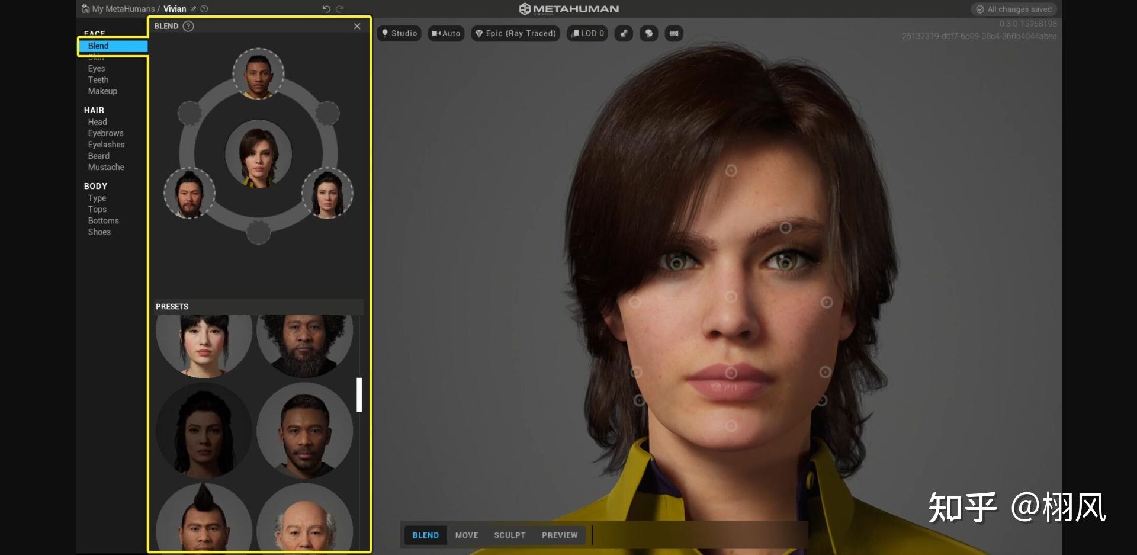Viewport: 1137px width, 555px height.
Task: Click the center character portrait in blend circle
Action: point(258,154)
